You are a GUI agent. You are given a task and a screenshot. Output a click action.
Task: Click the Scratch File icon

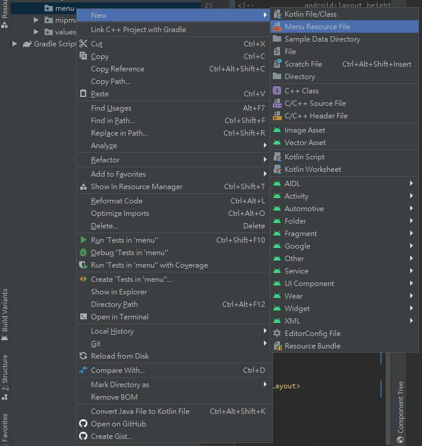[277, 64]
